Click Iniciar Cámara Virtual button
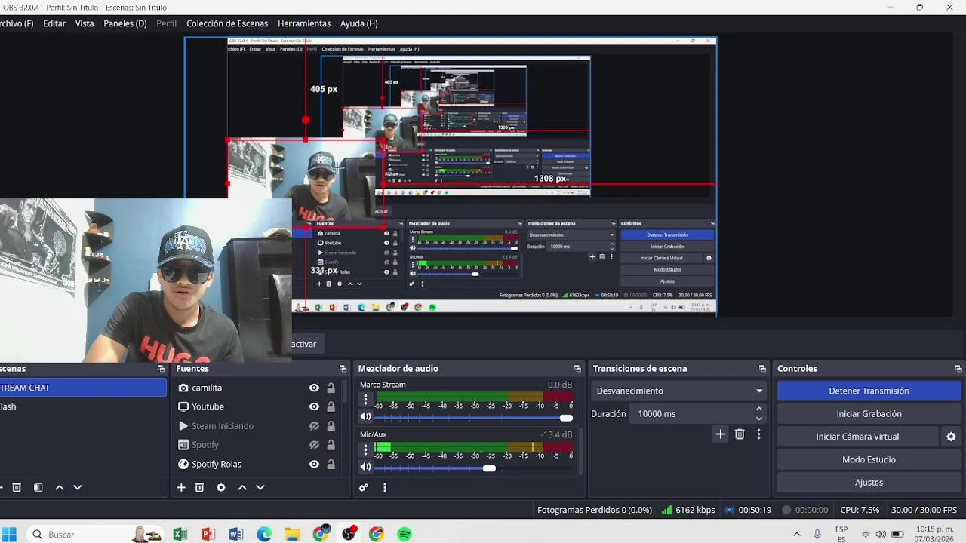 tap(857, 437)
